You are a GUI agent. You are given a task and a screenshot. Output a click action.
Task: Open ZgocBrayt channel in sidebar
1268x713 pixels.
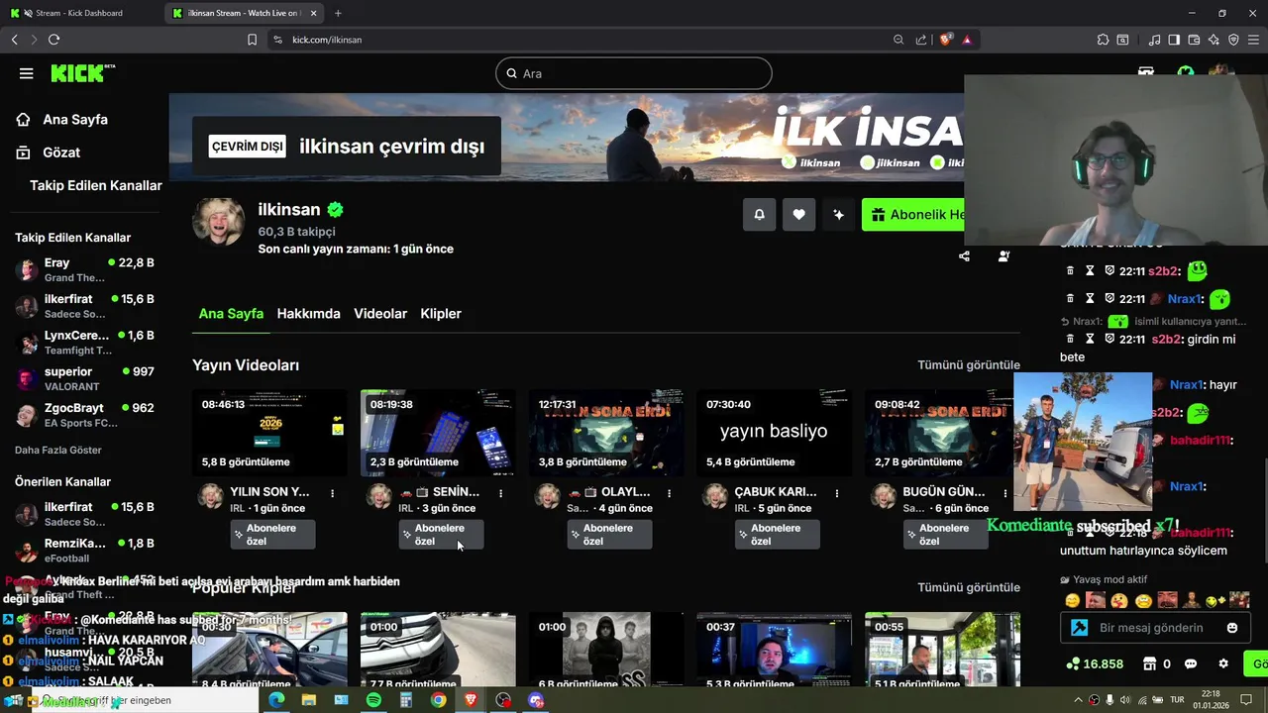point(85,415)
